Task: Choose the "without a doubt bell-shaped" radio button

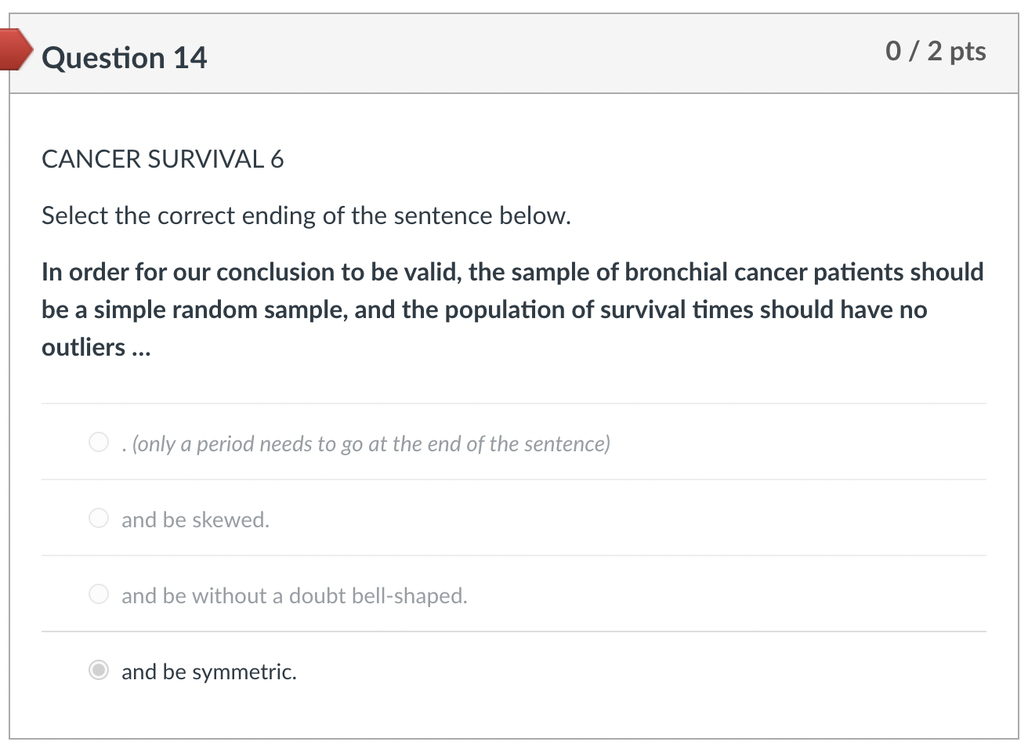Action: pos(99,595)
